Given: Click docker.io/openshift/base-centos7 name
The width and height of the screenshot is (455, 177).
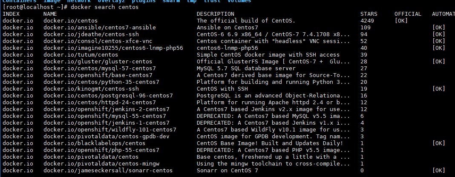Looking at the screenshot, I should (x=98, y=75).
